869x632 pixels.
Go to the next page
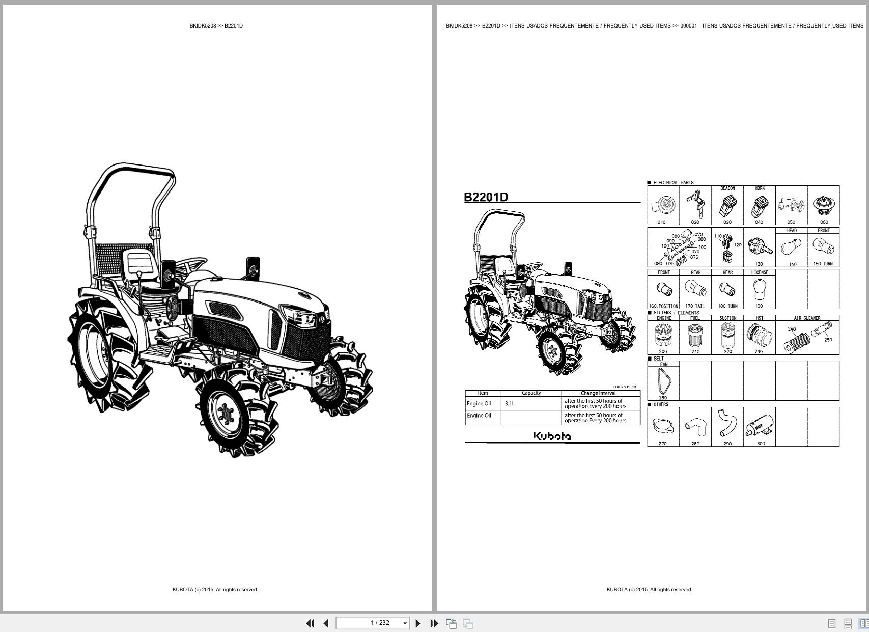pos(418,623)
